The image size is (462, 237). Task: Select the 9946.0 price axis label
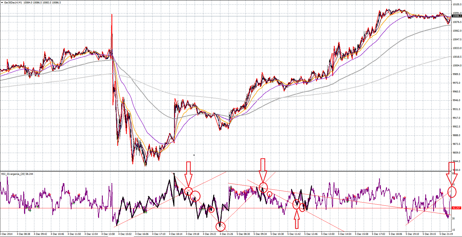tap(456, 100)
